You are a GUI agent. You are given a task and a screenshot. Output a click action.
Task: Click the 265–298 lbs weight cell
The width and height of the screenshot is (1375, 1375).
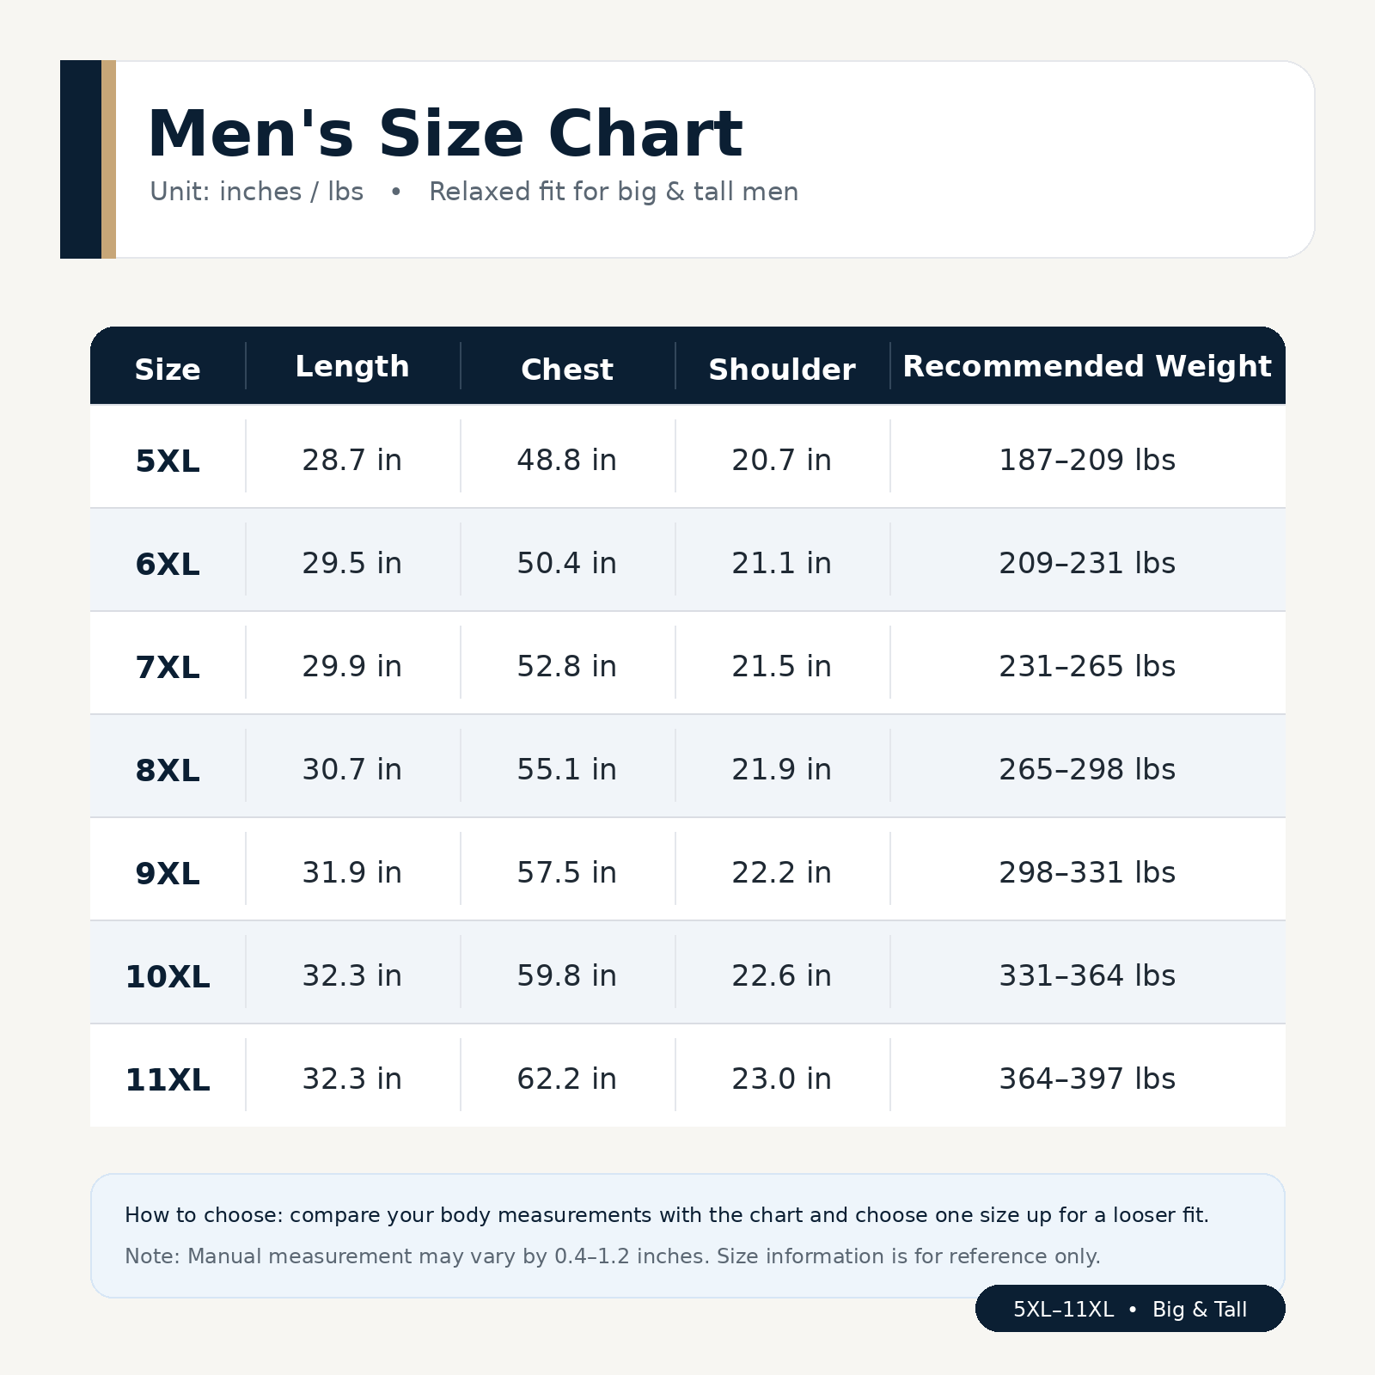pos(1087,770)
